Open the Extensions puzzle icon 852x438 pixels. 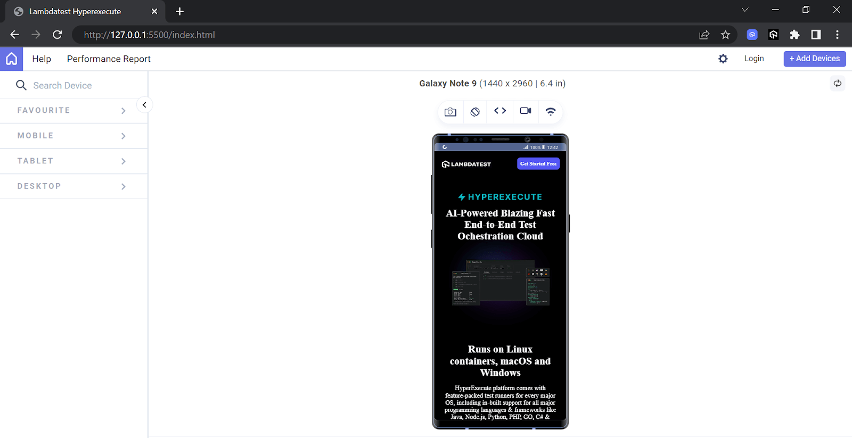(x=794, y=35)
